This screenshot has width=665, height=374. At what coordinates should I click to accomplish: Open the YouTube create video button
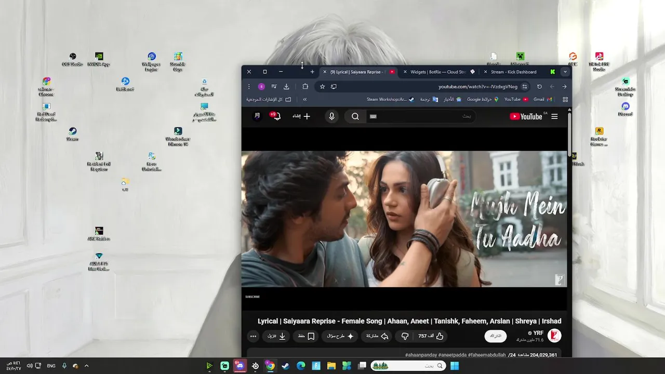coord(301,116)
